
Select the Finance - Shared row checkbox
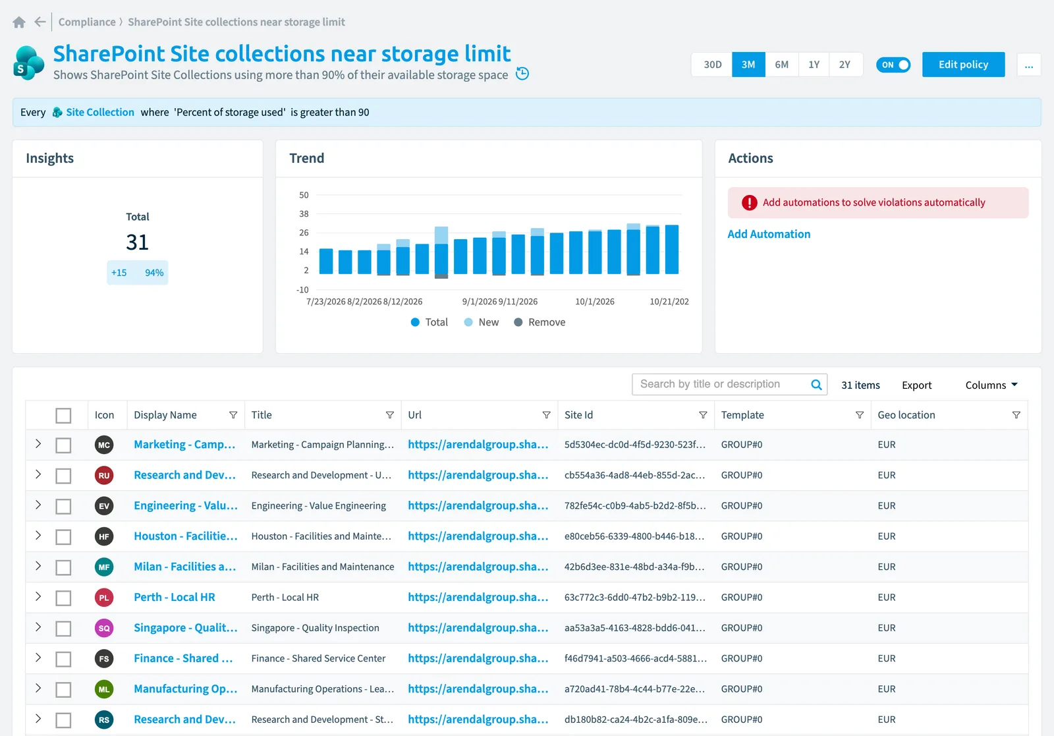[x=63, y=660]
